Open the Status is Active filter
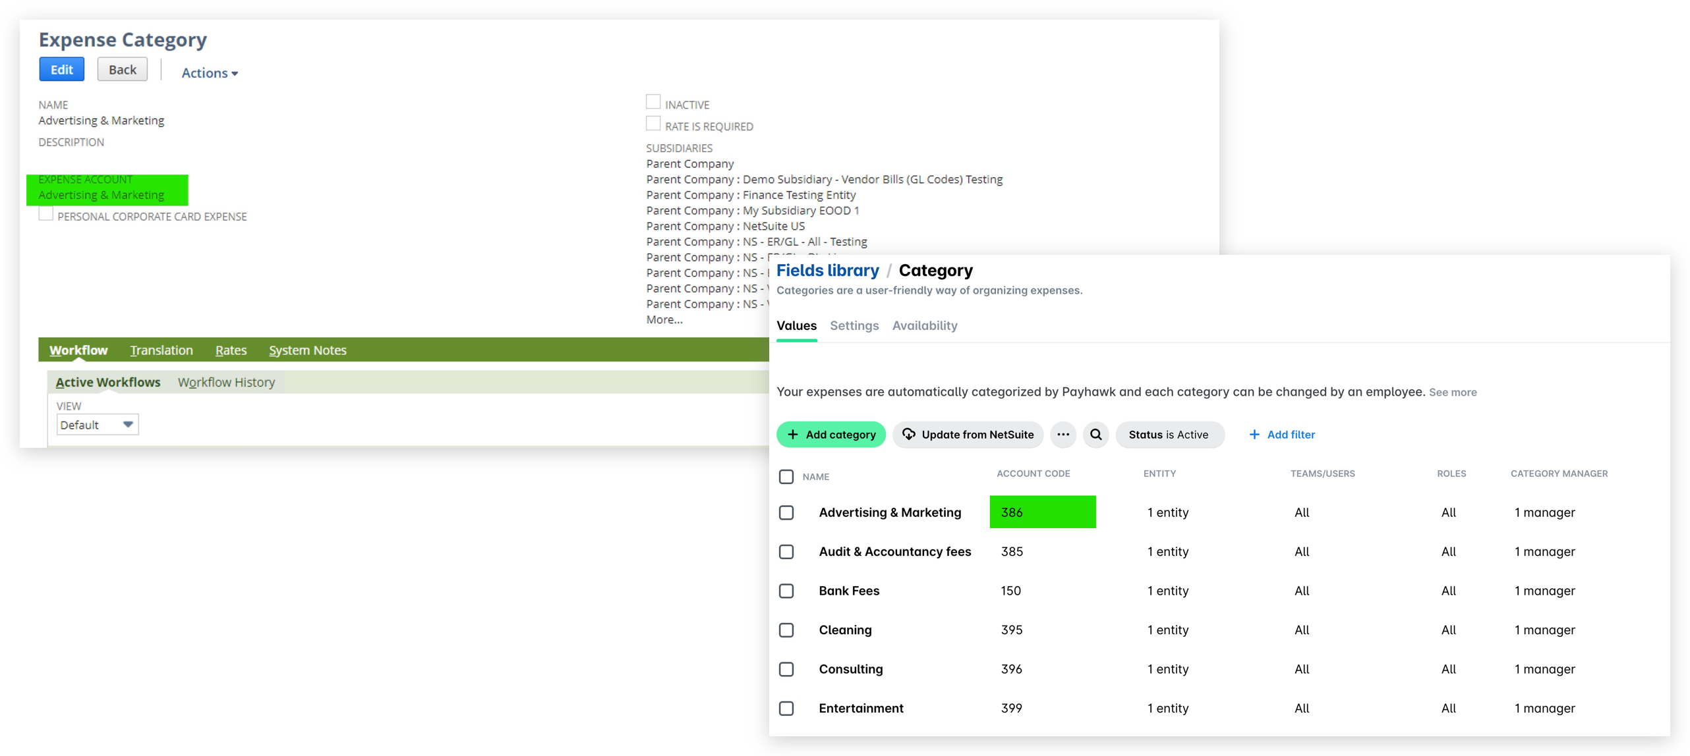The height and width of the screenshot is (756, 1690). pyautogui.click(x=1169, y=435)
